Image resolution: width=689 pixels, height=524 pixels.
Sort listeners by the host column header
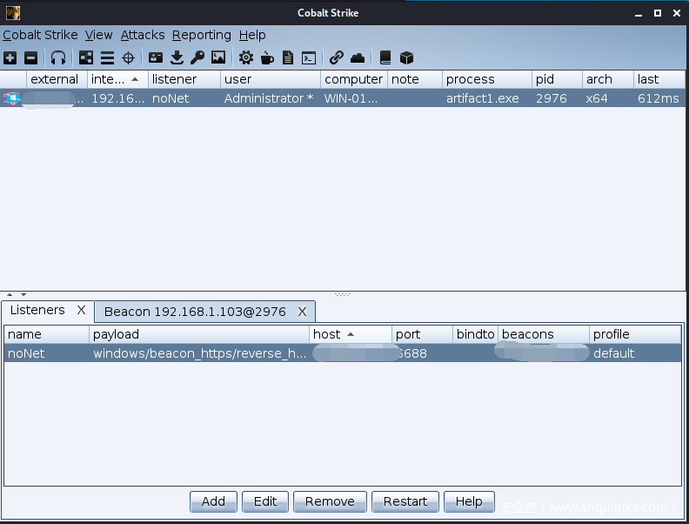pyautogui.click(x=351, y=334)
